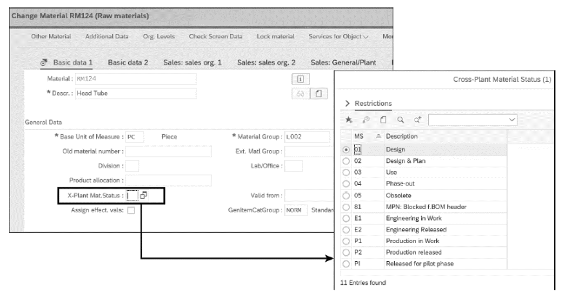Click the reset icon in the popup toolbar
565x297 pixels.
366,120
